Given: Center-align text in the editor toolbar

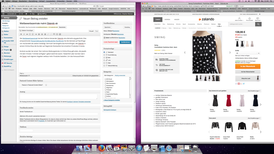Looking at the screenshot, I should [42, 34].
